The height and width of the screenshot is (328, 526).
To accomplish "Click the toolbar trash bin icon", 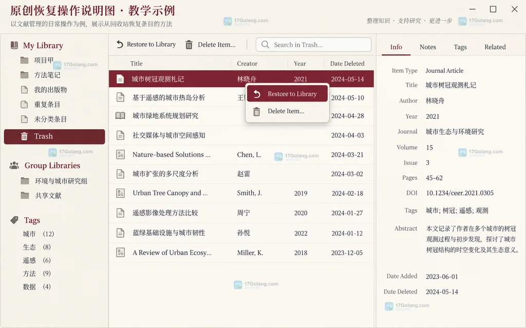I will [x=189, y=45].
